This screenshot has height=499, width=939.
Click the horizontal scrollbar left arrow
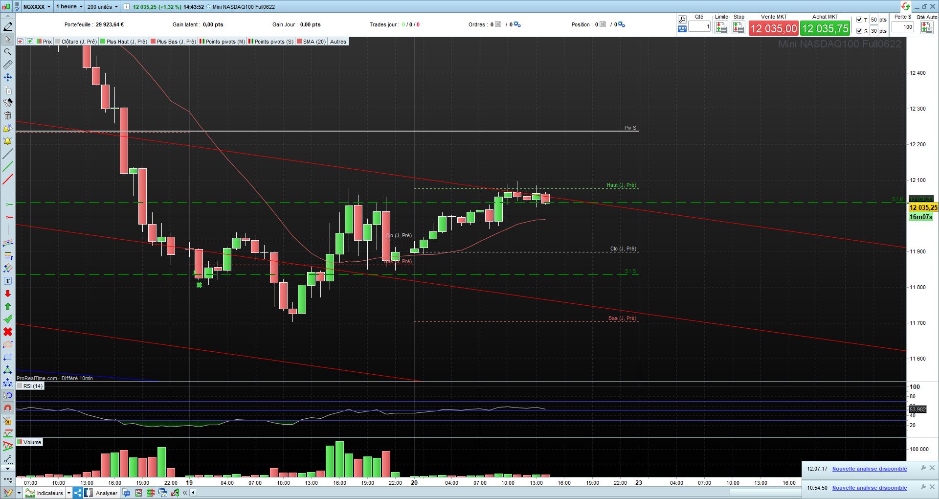pyautogui.click(x=194, y=493)
